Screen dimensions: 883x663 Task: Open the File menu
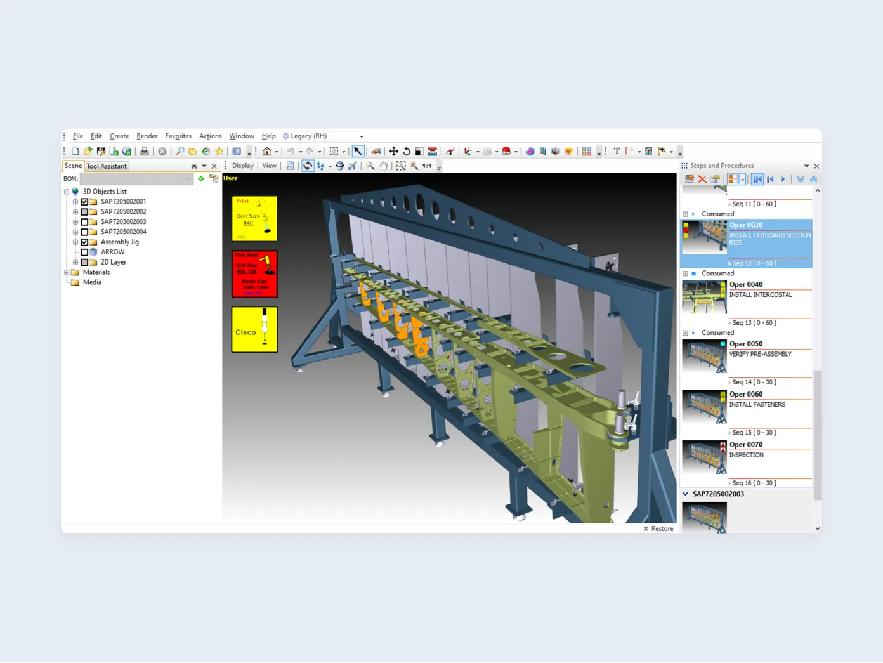78,136
